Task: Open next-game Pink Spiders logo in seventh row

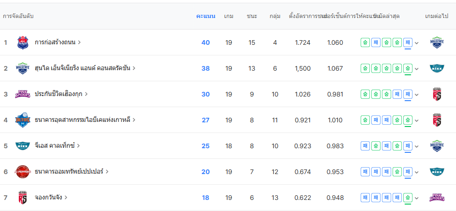Action: tap(437, 198)
